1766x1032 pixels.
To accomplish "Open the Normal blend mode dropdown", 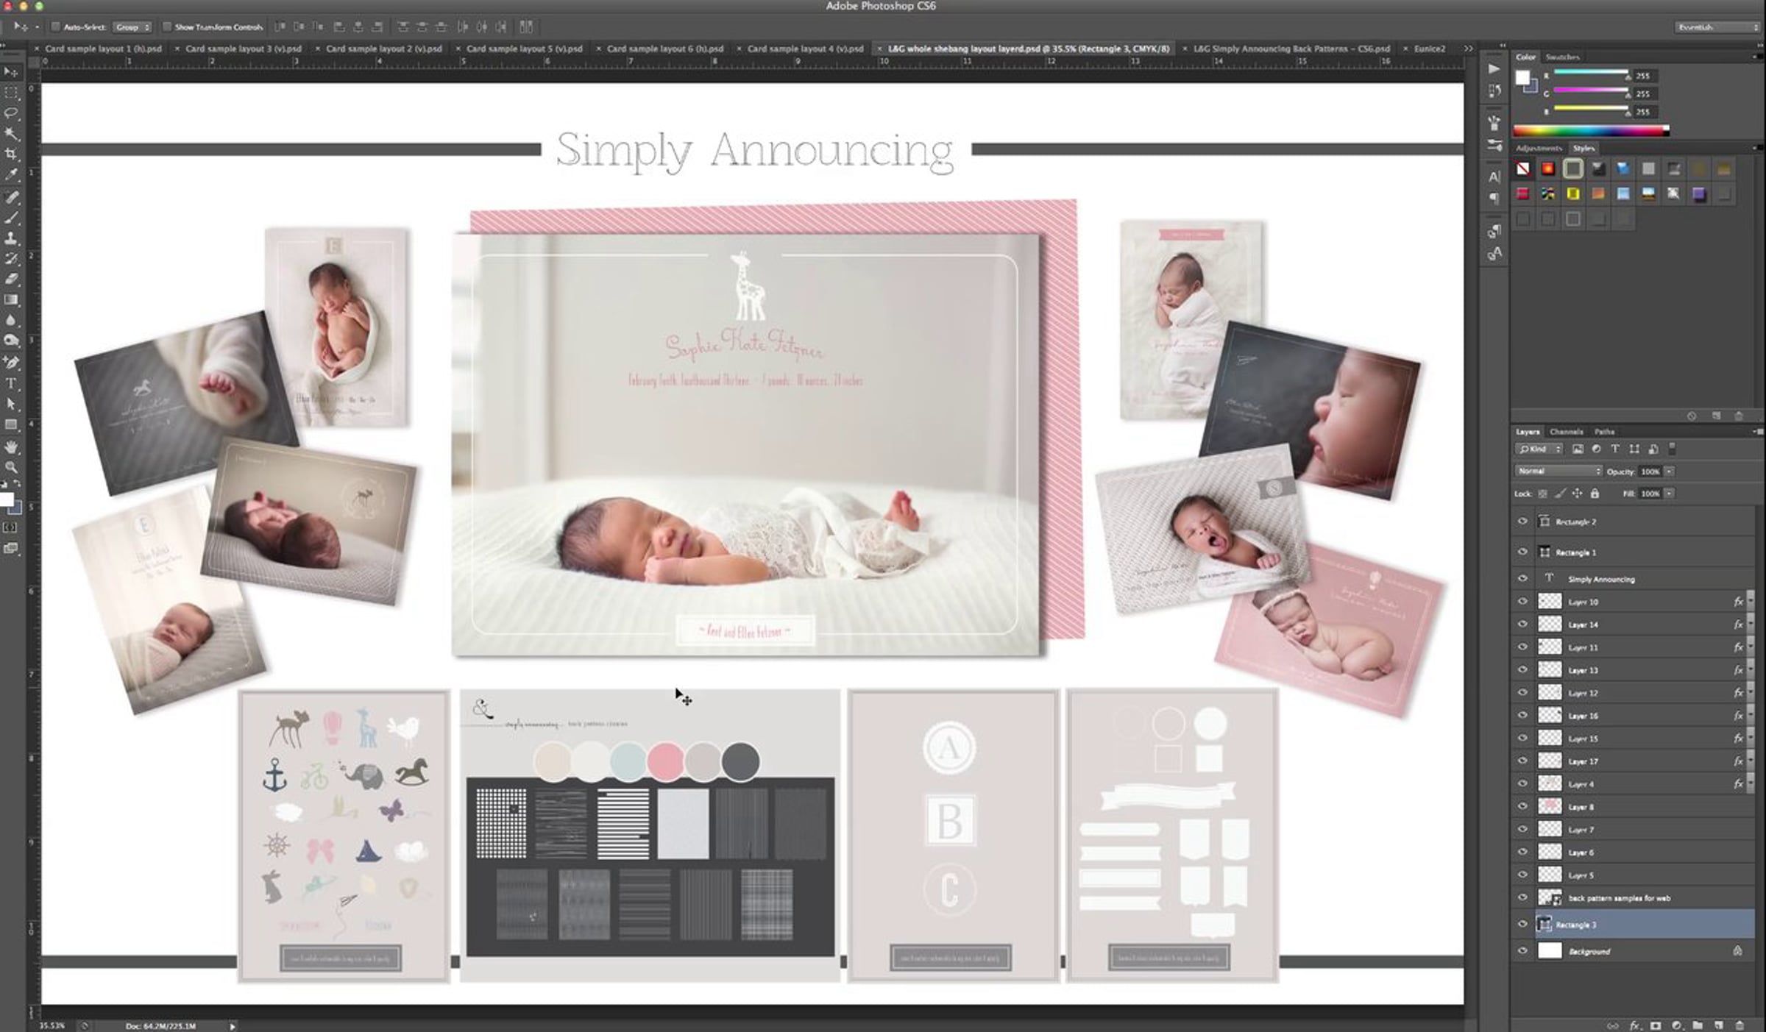I will (x=1558, y=471).
